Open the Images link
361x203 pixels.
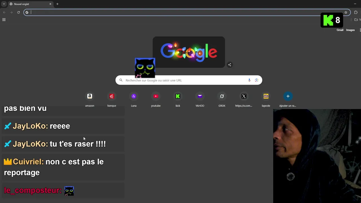tap(350, 30)
